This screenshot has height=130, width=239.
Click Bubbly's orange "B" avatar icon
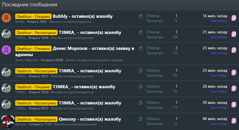(x=6, y=18)
